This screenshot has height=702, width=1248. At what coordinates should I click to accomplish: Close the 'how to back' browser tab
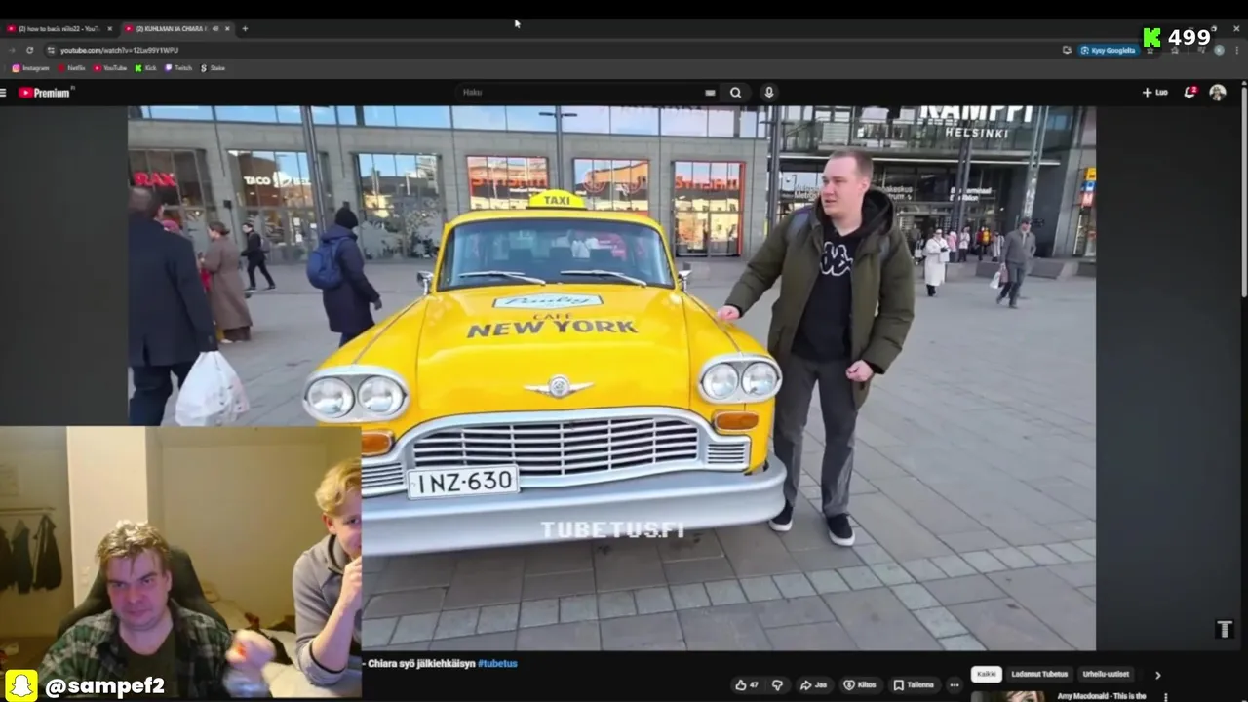click(109, 29)
